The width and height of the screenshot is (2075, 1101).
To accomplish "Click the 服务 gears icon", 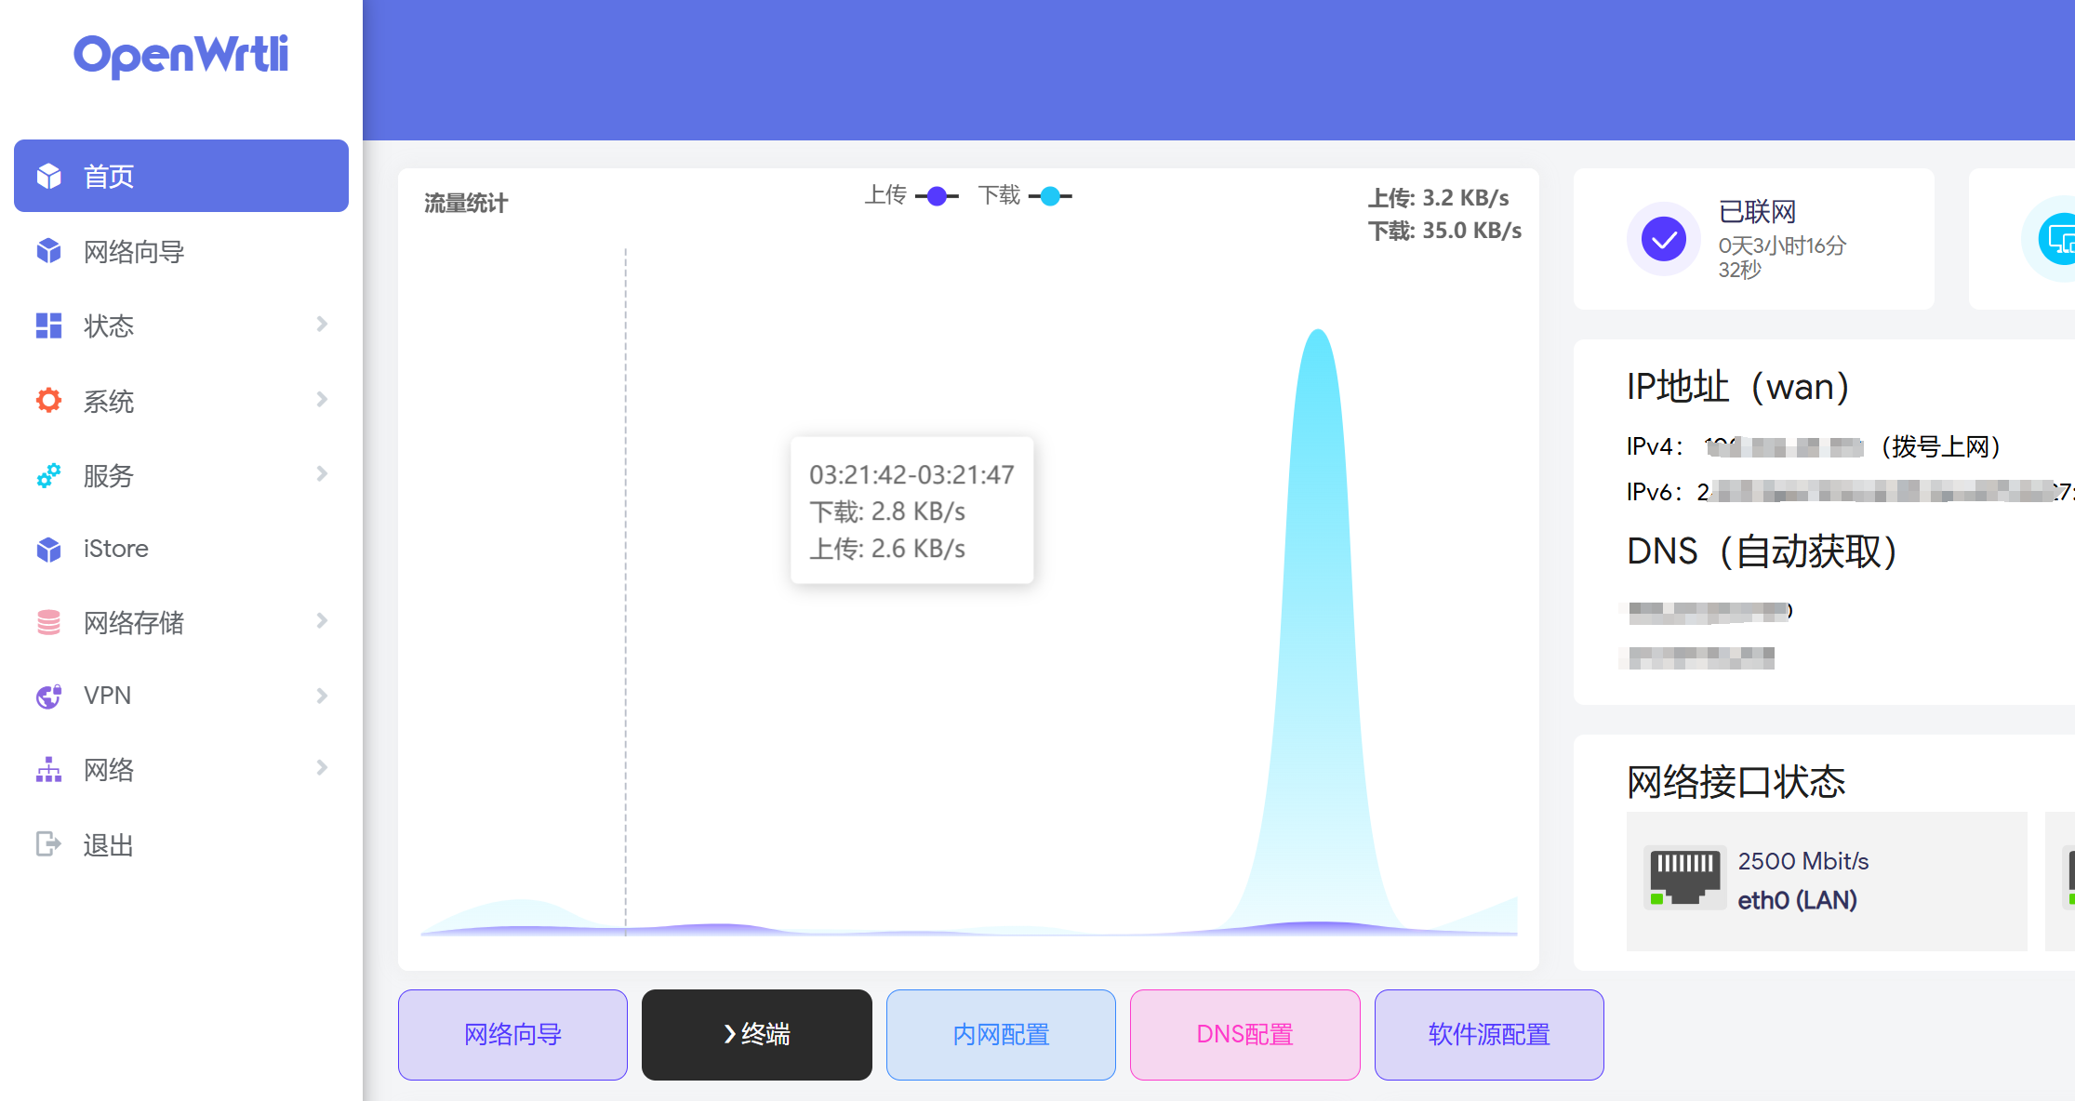I will (48, 475).
